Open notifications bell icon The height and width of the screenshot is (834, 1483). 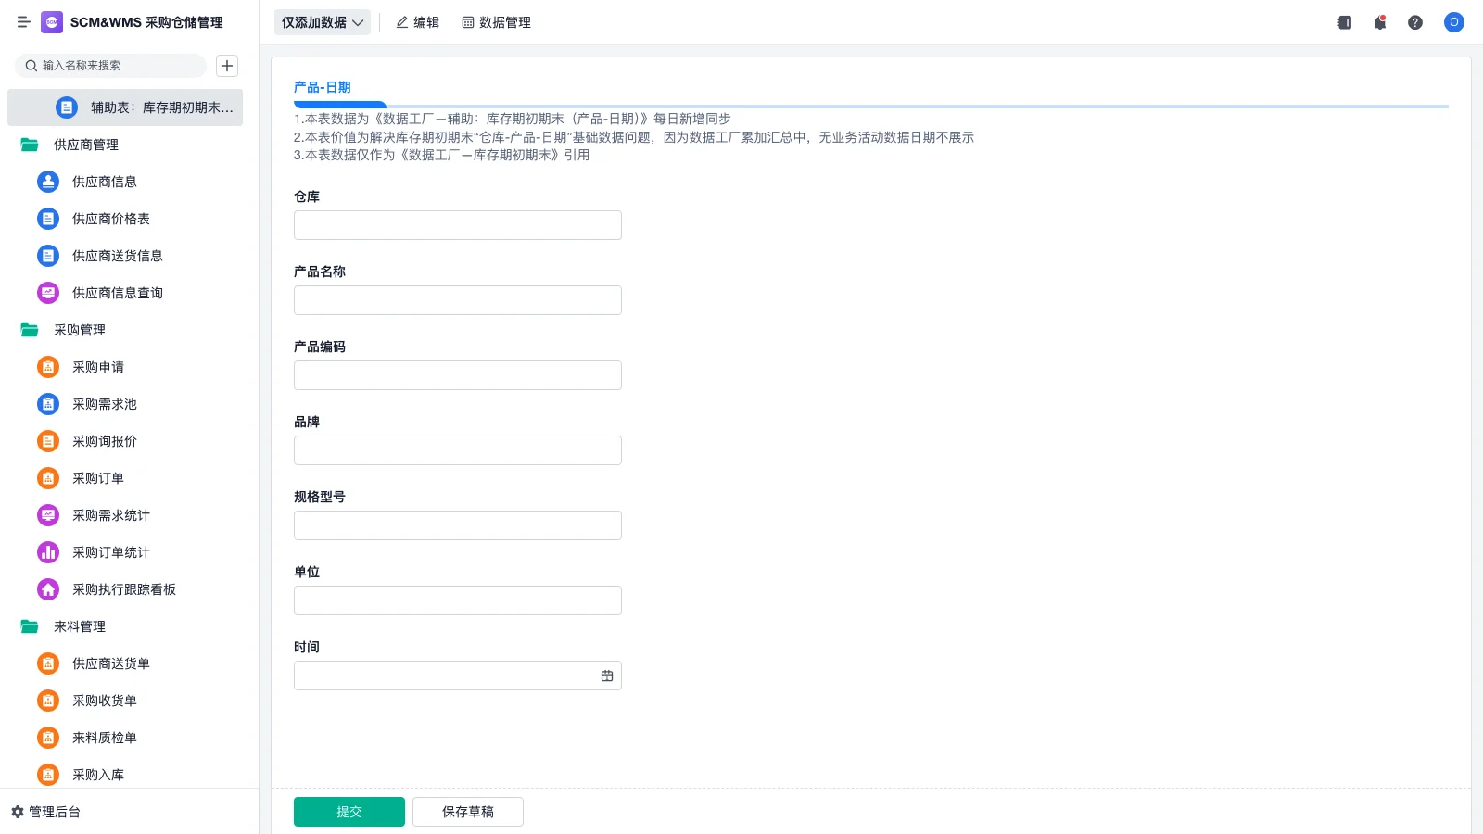tap(1380, 22)
